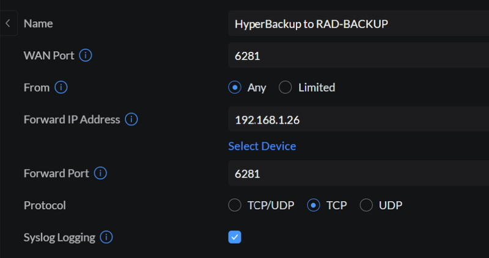Select the Limited radio button
This screenshot has height=258, width=489.
point(285,88)
